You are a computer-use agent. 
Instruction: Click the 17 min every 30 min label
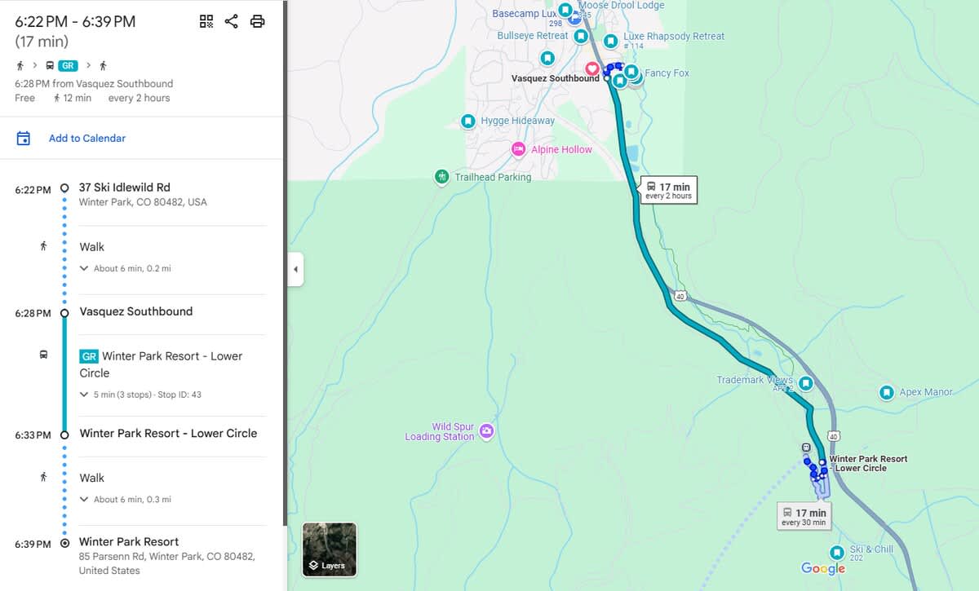(804, 518)
